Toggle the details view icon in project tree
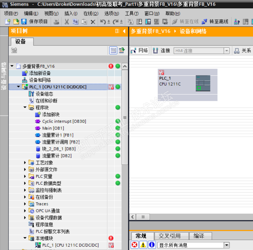The image size is (253, 250). pyautogui.click(x=113, y=50)
